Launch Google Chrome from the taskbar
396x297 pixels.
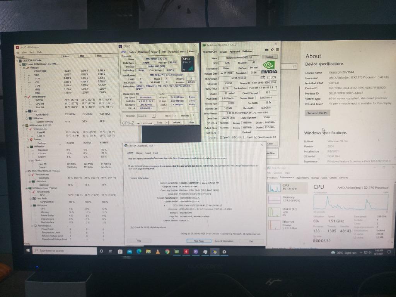[x=167, y=251]
